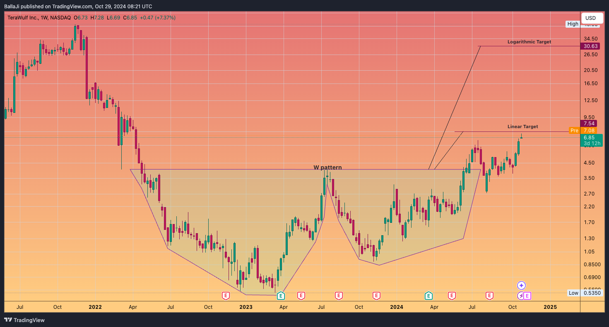Click the 4.50 price axis label
The height and width of the screenshot is (327, 609).
tap(589, 163)
